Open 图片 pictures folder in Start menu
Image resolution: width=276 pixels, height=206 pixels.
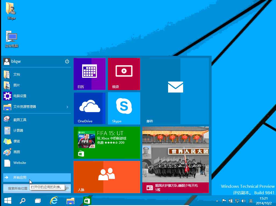[x=37, y=85]
